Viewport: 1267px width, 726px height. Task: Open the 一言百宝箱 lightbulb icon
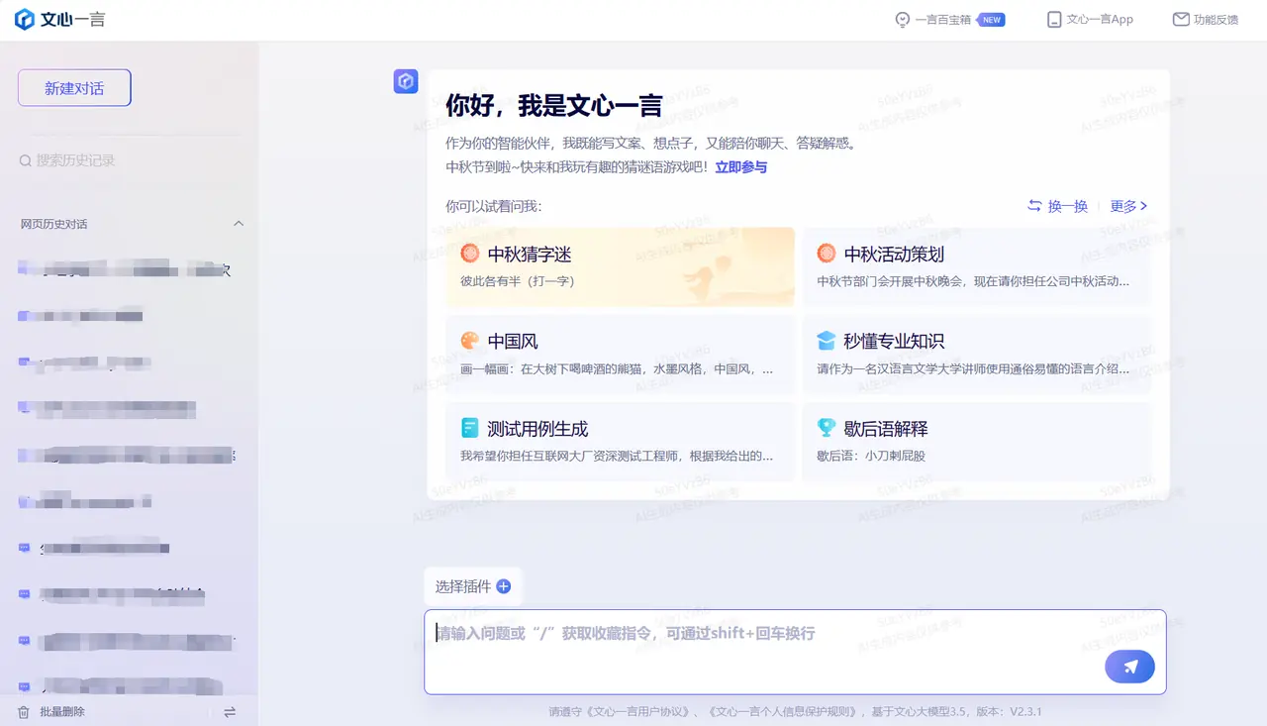[902, 19]
